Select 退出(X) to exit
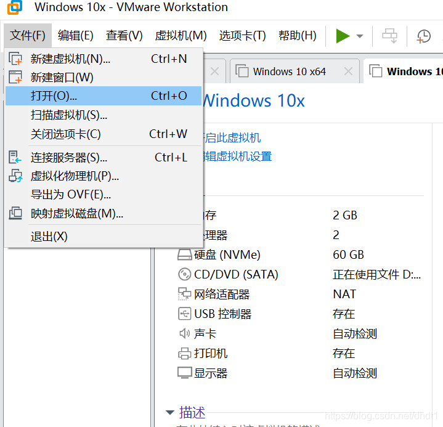The width and height of the screenshot is (443, 427). [104, 237]
